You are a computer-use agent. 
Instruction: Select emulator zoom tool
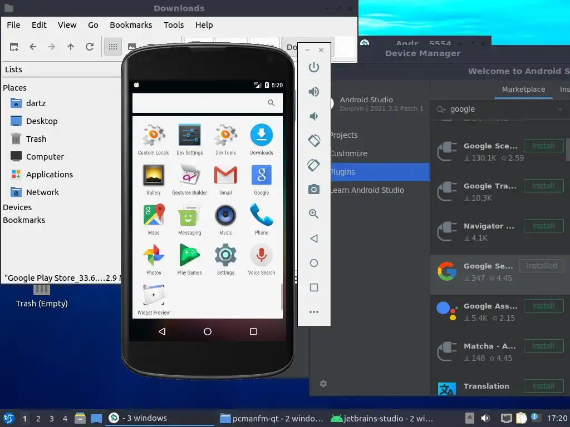tap(314, 214)
